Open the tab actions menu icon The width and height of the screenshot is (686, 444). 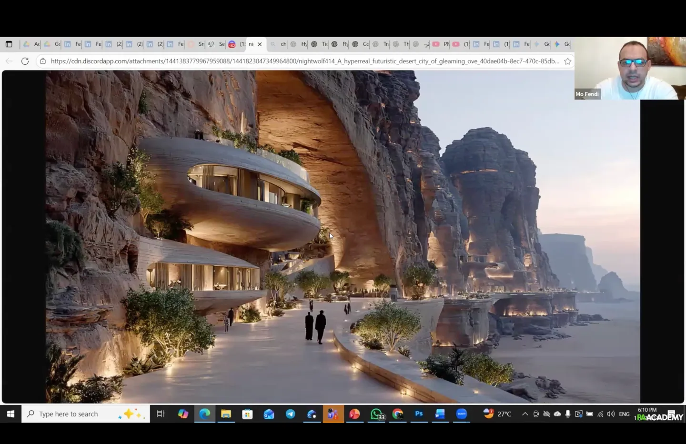click(x=9, y=44)
